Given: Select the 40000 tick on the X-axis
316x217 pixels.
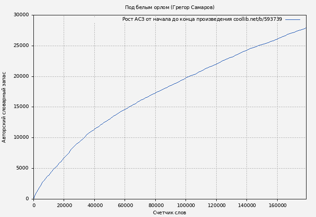Looking at the screenshot, I should pyautogui.click(x=94, y=205).
